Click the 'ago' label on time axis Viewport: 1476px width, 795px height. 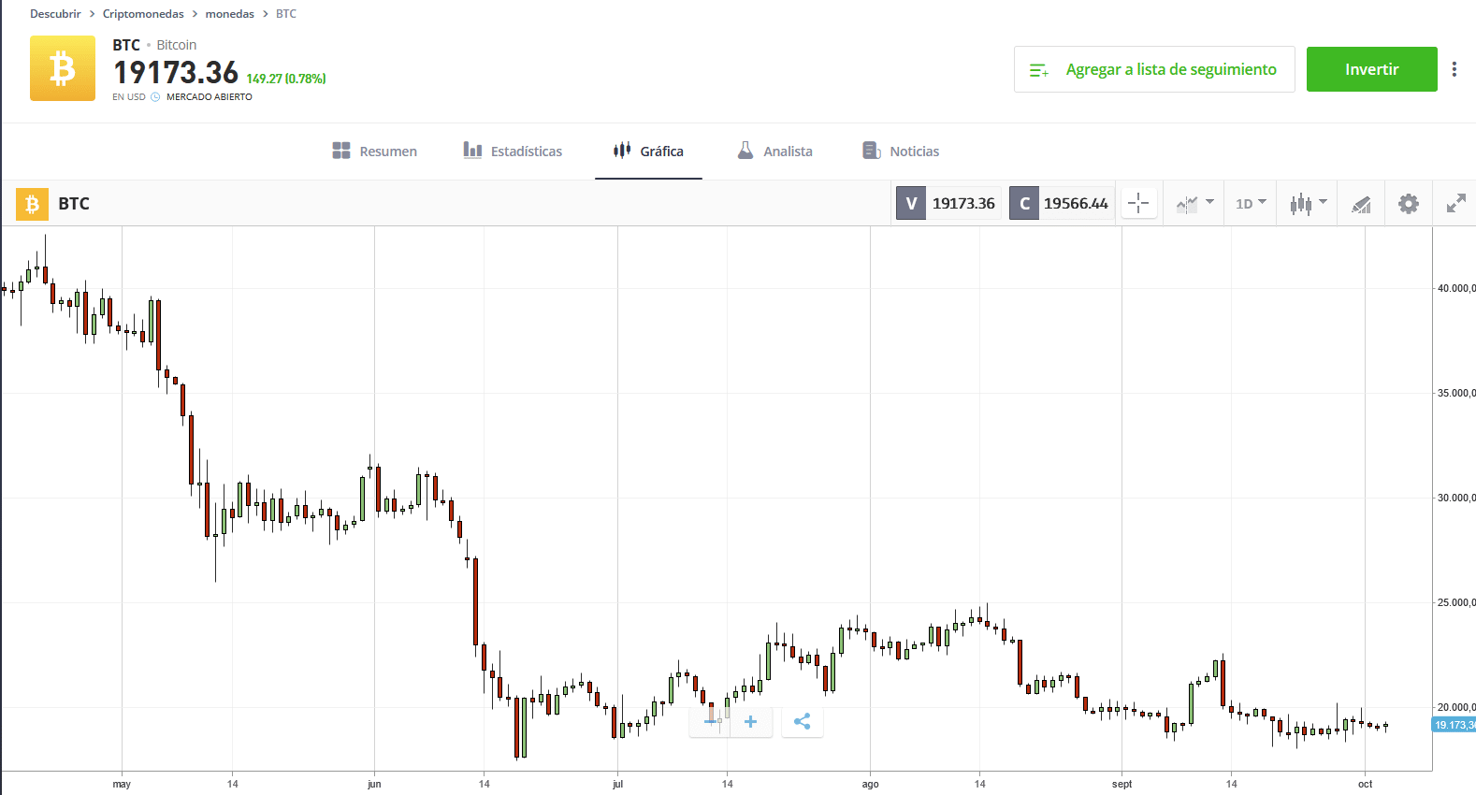(870, 784)
